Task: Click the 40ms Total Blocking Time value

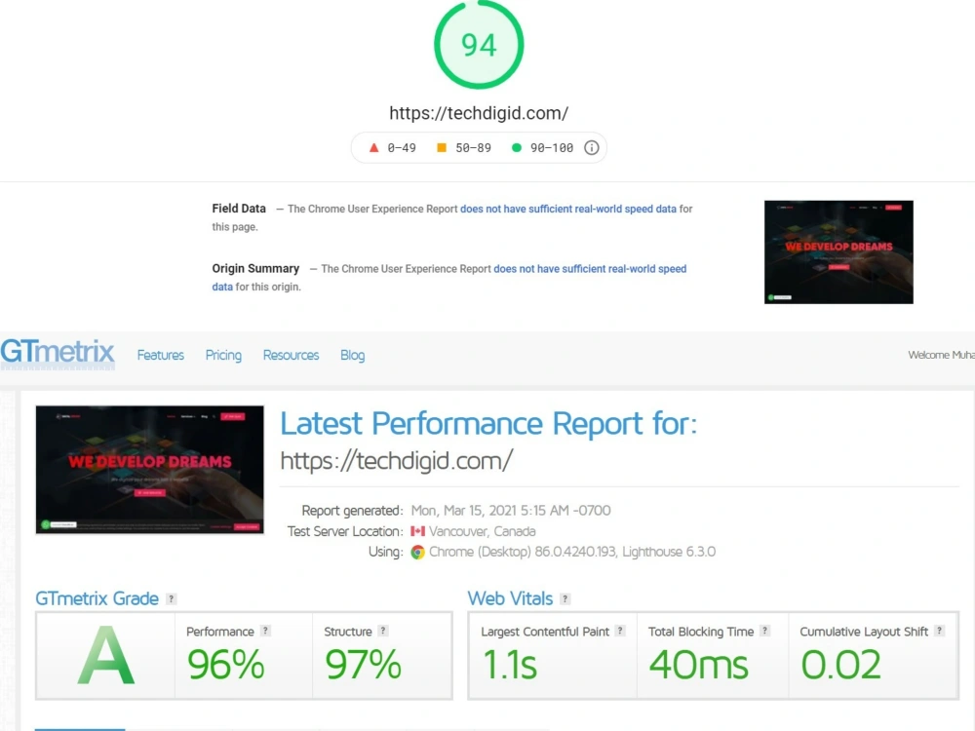Action: pos(698,664)
